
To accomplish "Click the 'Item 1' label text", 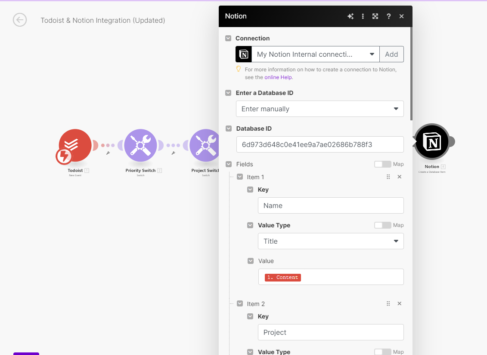I will pos(255,177).
